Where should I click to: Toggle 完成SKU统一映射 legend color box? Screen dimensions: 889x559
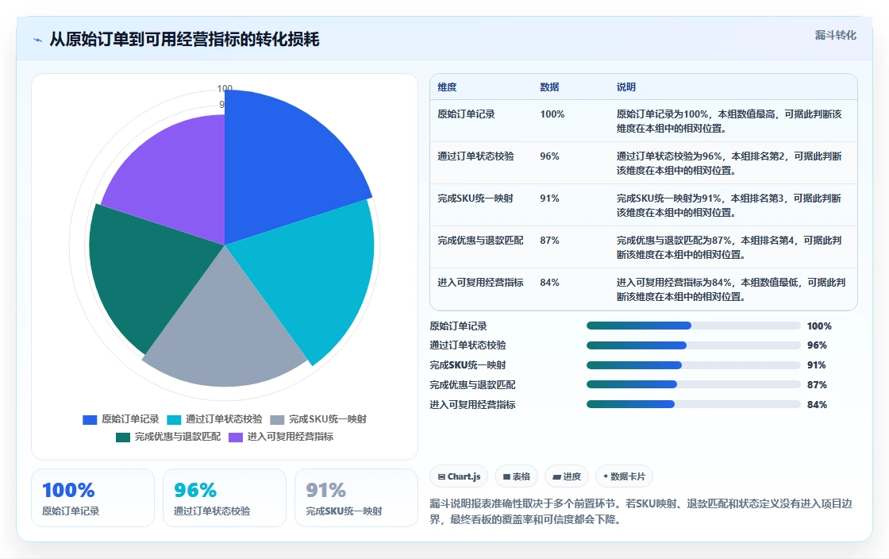(277, 419)
